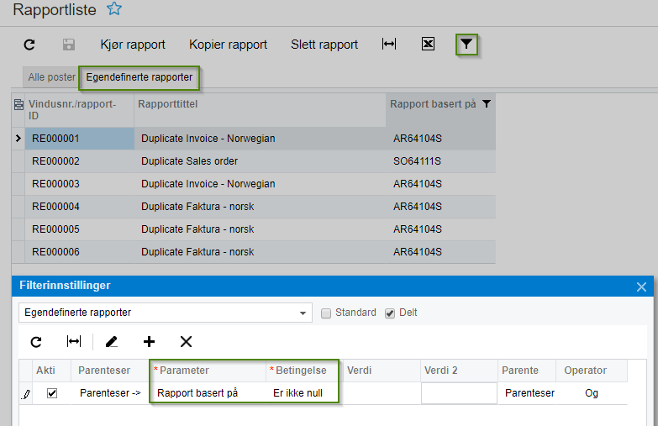The width and height of the screenshot is (658, 426).
Task: Toggle the Delt checkbox
Action: (389, 313)
